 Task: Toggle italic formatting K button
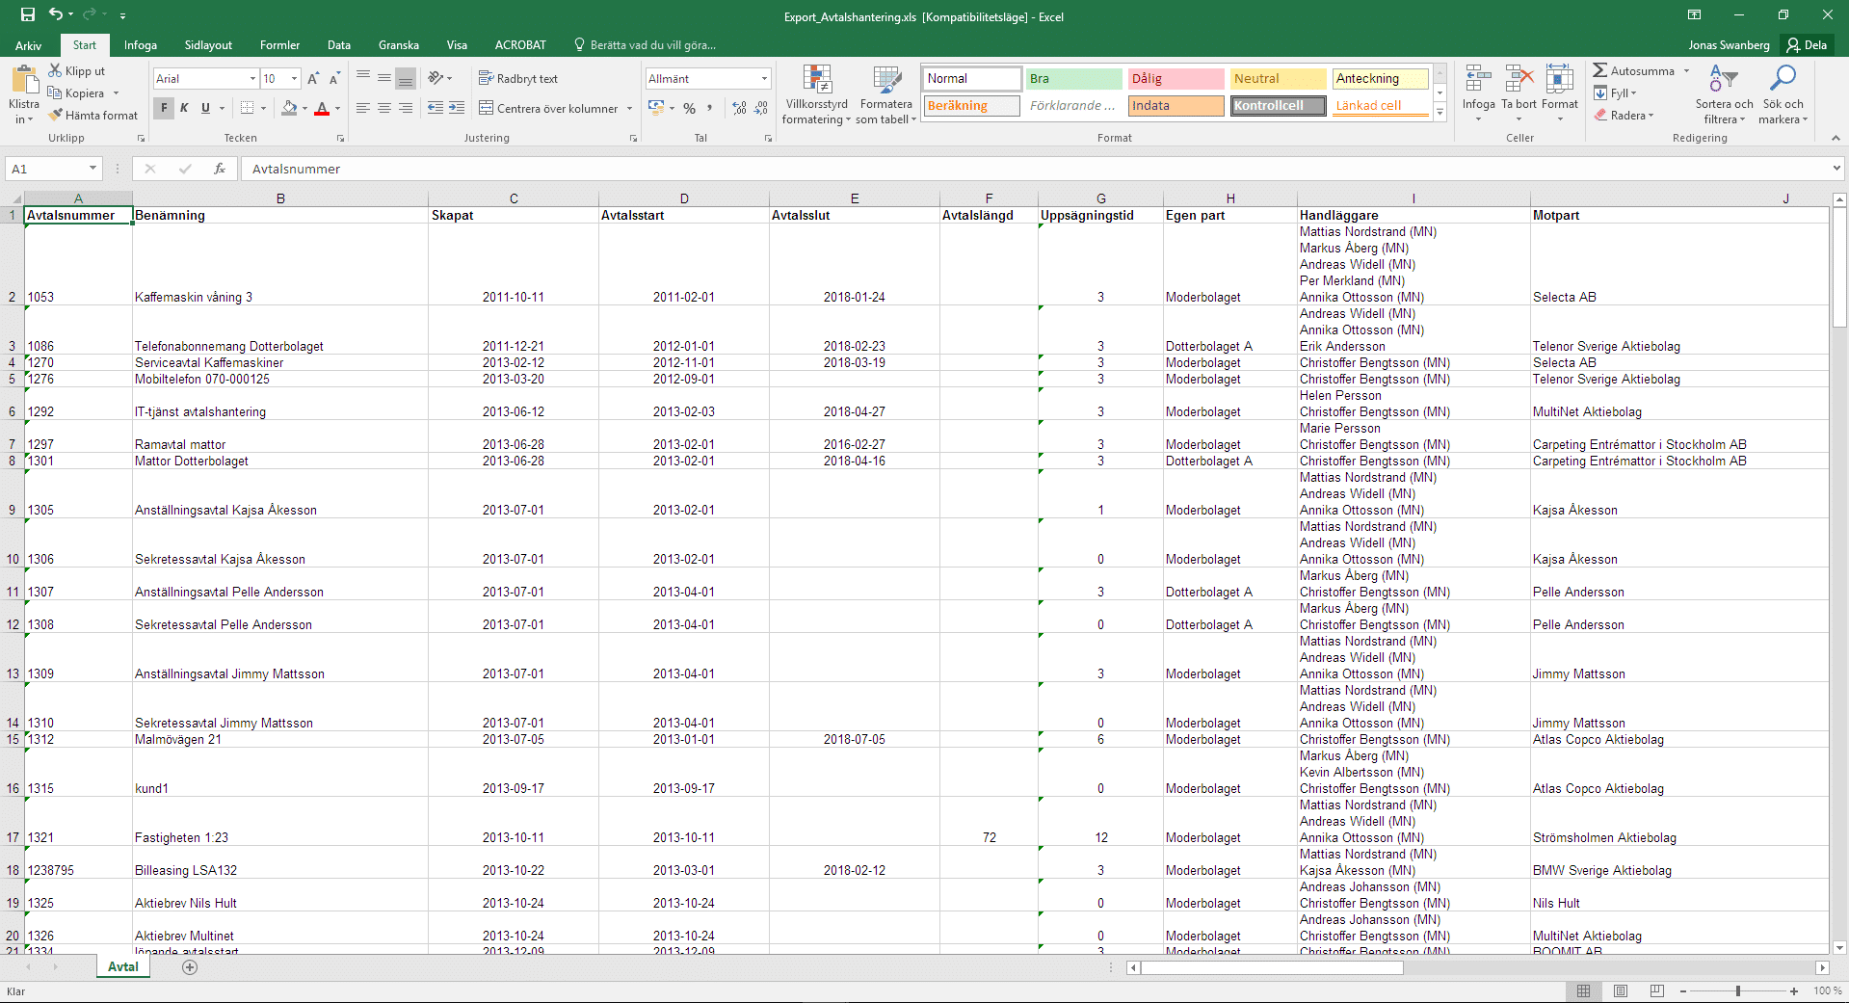(x=184, y=108)
